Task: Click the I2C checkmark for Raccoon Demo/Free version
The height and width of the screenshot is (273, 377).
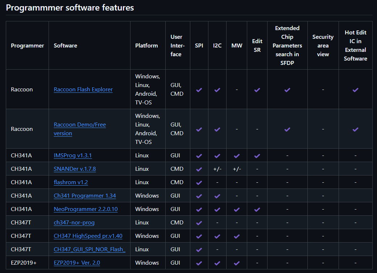Action: [x=217, y=129]
